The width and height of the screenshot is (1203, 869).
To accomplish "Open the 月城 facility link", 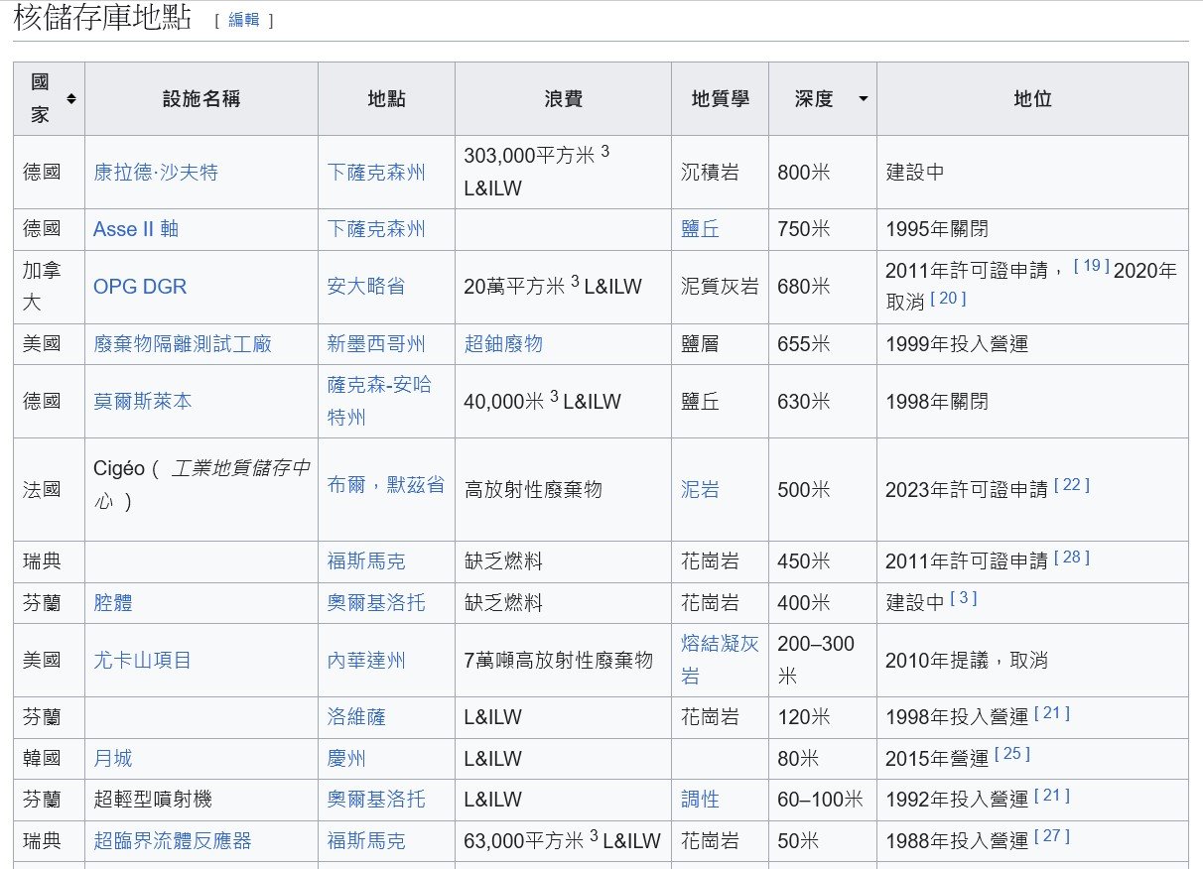I will click(x=113, y=759).
